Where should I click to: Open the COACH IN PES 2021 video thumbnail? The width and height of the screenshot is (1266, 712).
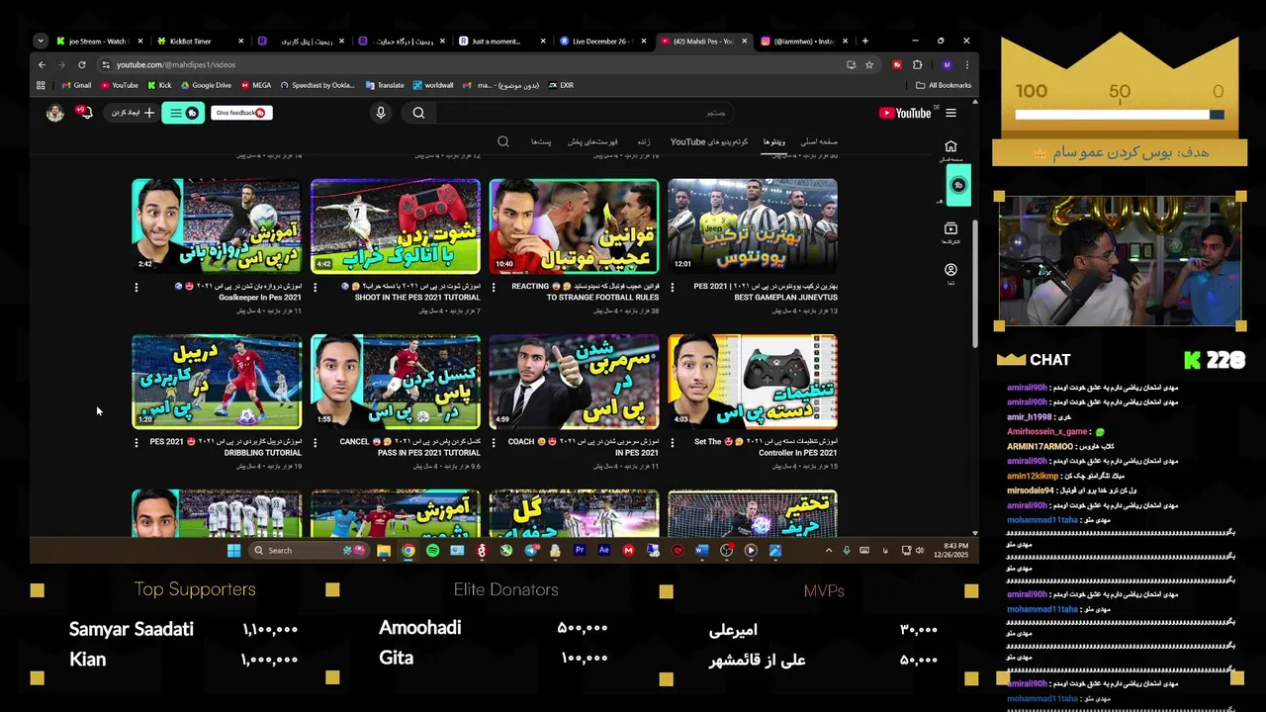click(x=574, y=382)
